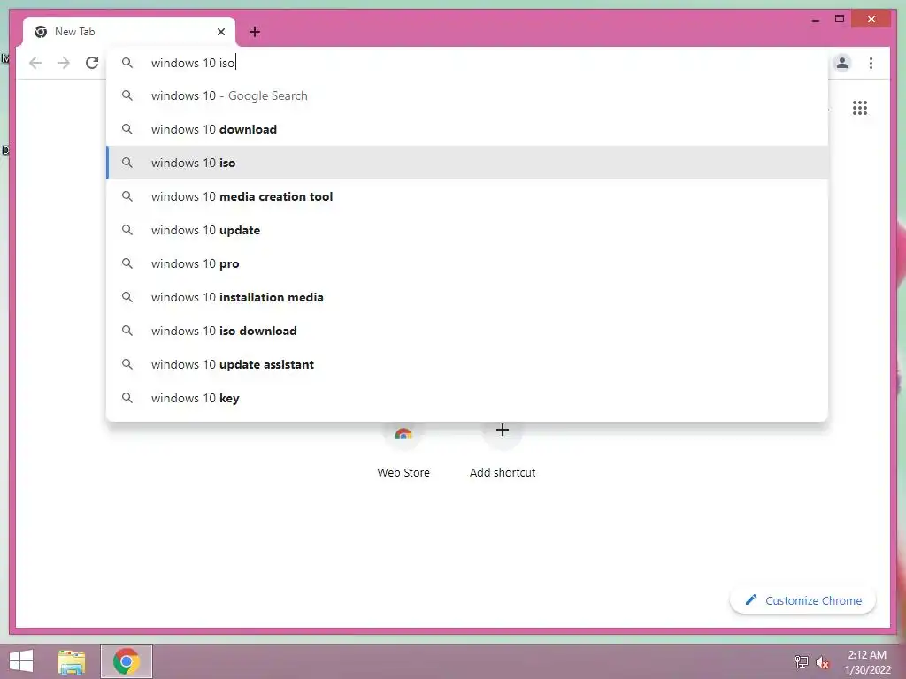This screenshot has height=679, width=906.
Task: Choose suggestion 'windows 10 update assistant'
Action: point(467,364)
